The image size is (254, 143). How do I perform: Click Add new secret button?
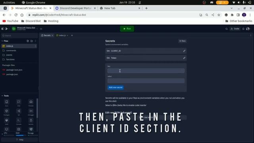tap(115, 87)
